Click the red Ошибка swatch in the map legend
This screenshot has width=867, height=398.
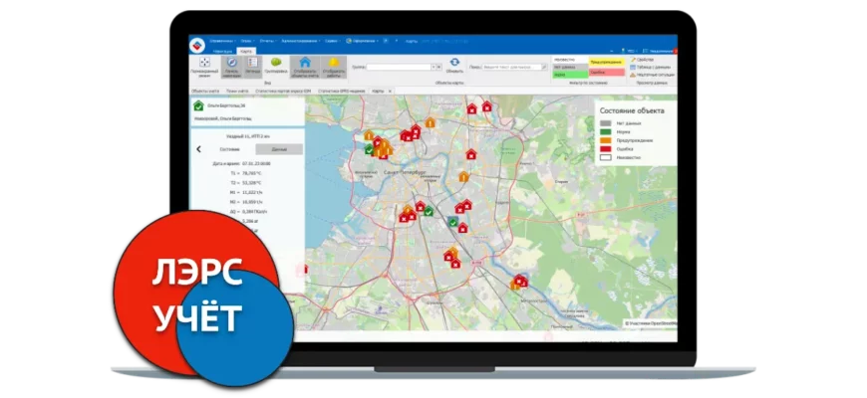click(606, 148)
